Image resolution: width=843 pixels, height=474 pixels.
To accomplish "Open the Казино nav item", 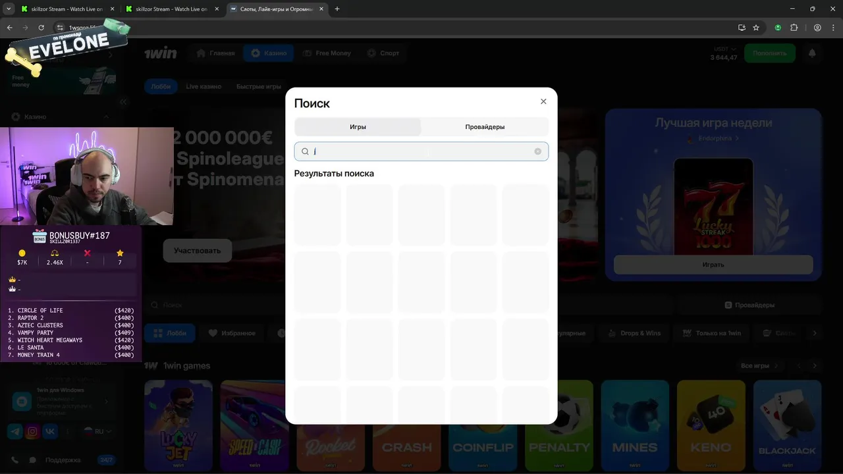I will [268, 53].
